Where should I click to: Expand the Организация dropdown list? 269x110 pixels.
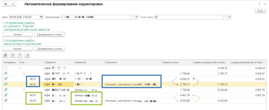[x=133, y=17]
